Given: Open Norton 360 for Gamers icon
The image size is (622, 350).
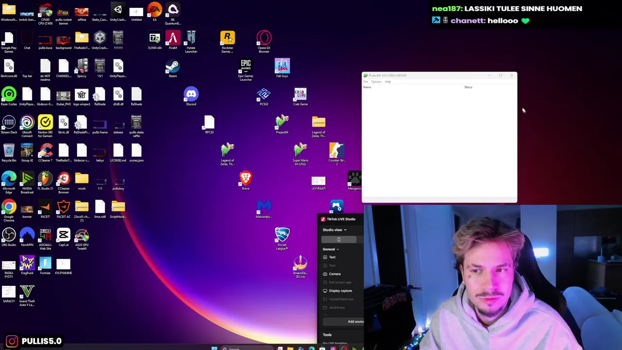Looking at the screenshot, I should (x=45, y=126).
